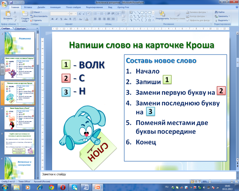Screen dimensions: 239x191
Task: Toggle strikethrough (abc) formatting
Action: tap(66, 19)
